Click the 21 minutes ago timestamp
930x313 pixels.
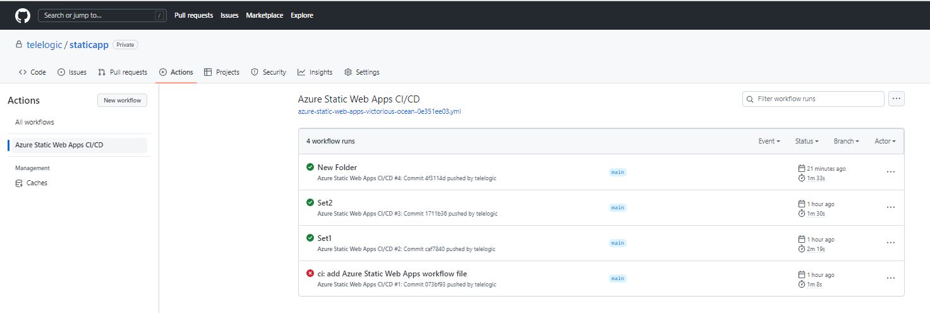point(826,169)
